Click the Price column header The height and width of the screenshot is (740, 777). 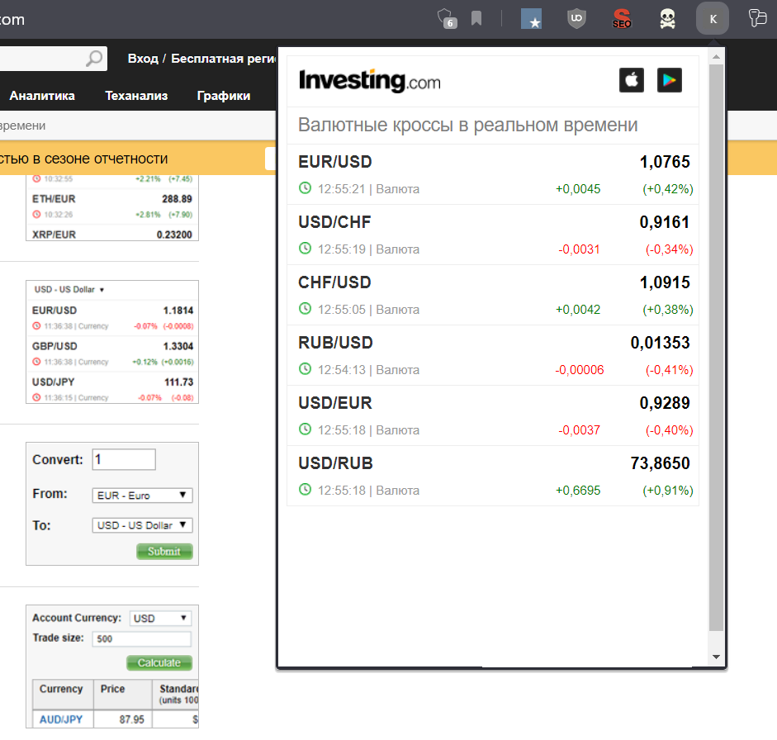coord(112,689)
